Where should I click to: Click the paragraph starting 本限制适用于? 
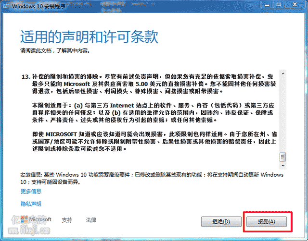pyautogui.click(x=153, y=113)
